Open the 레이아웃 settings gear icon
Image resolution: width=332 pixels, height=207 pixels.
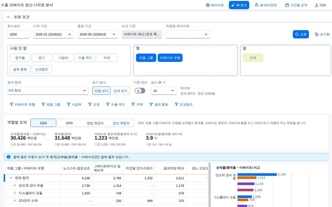(x=208, y=5)
